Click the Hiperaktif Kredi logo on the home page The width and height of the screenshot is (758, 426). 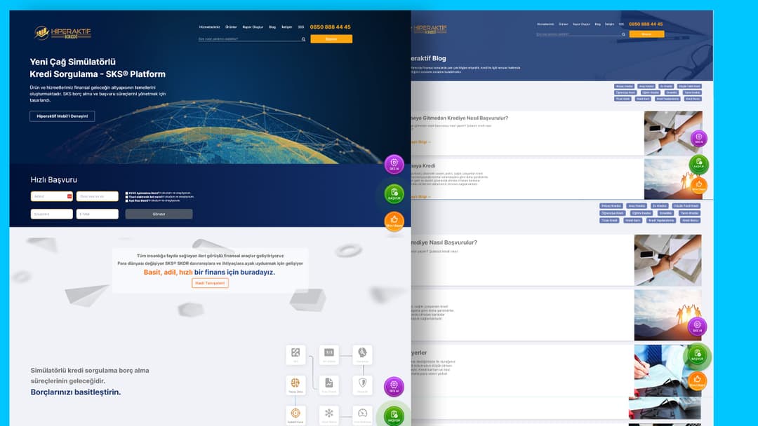(62, 33)
